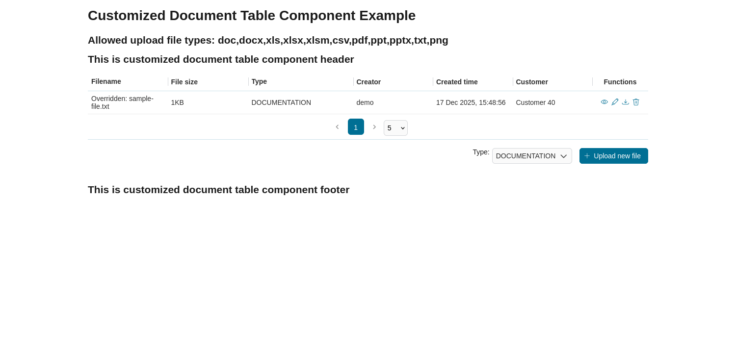Click the Filename column header
Screen dimensions: 736x350
tap(106, 81)
